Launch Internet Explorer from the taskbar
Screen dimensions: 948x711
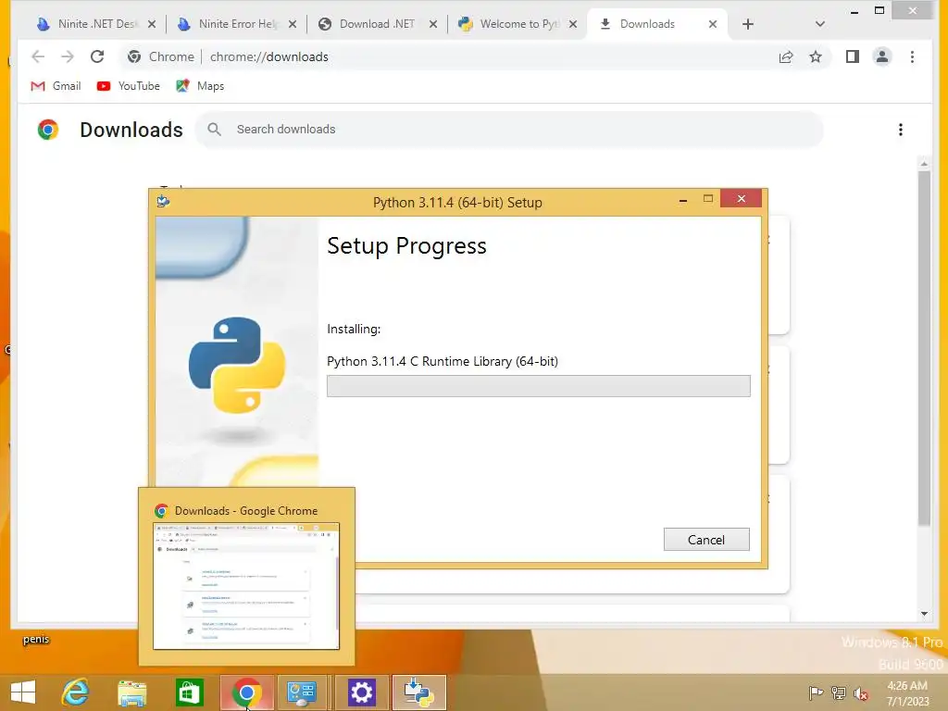click(76, 692)
